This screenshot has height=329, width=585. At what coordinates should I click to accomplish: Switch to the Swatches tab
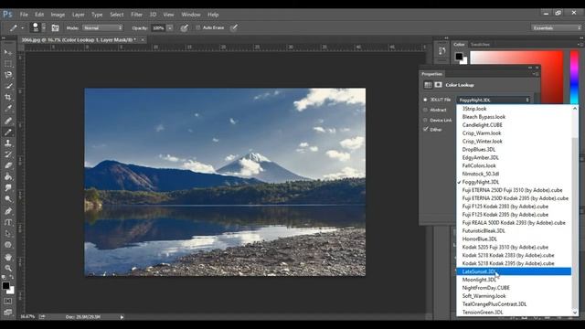coord(480,45)
